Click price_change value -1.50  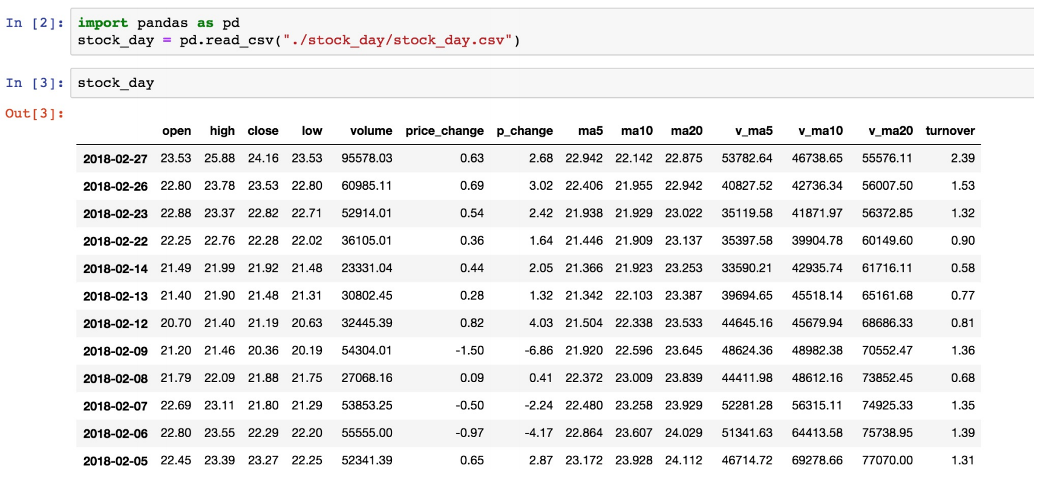pos(469,351)
